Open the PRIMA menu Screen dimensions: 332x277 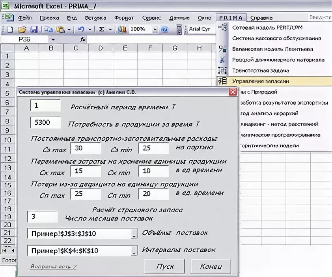[x=231, y=18]
